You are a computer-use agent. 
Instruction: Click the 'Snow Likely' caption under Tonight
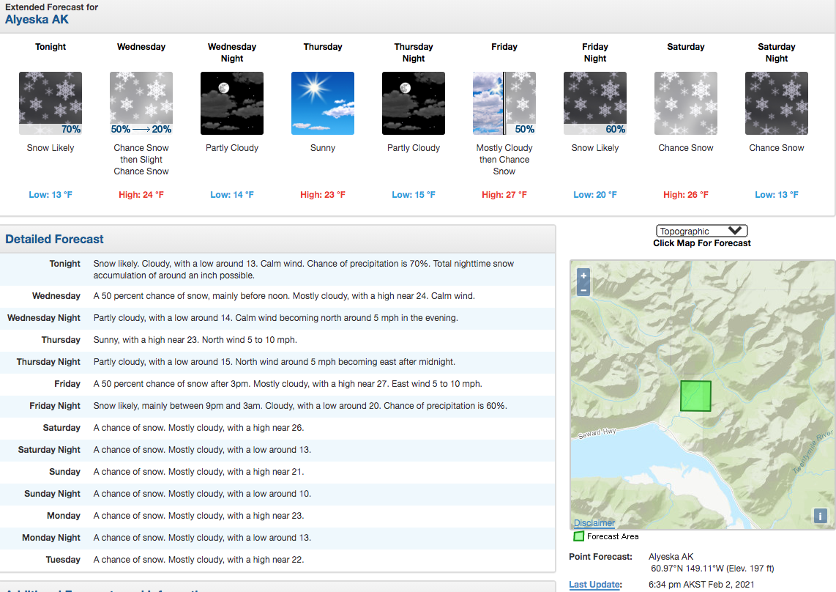click(51, 148)
